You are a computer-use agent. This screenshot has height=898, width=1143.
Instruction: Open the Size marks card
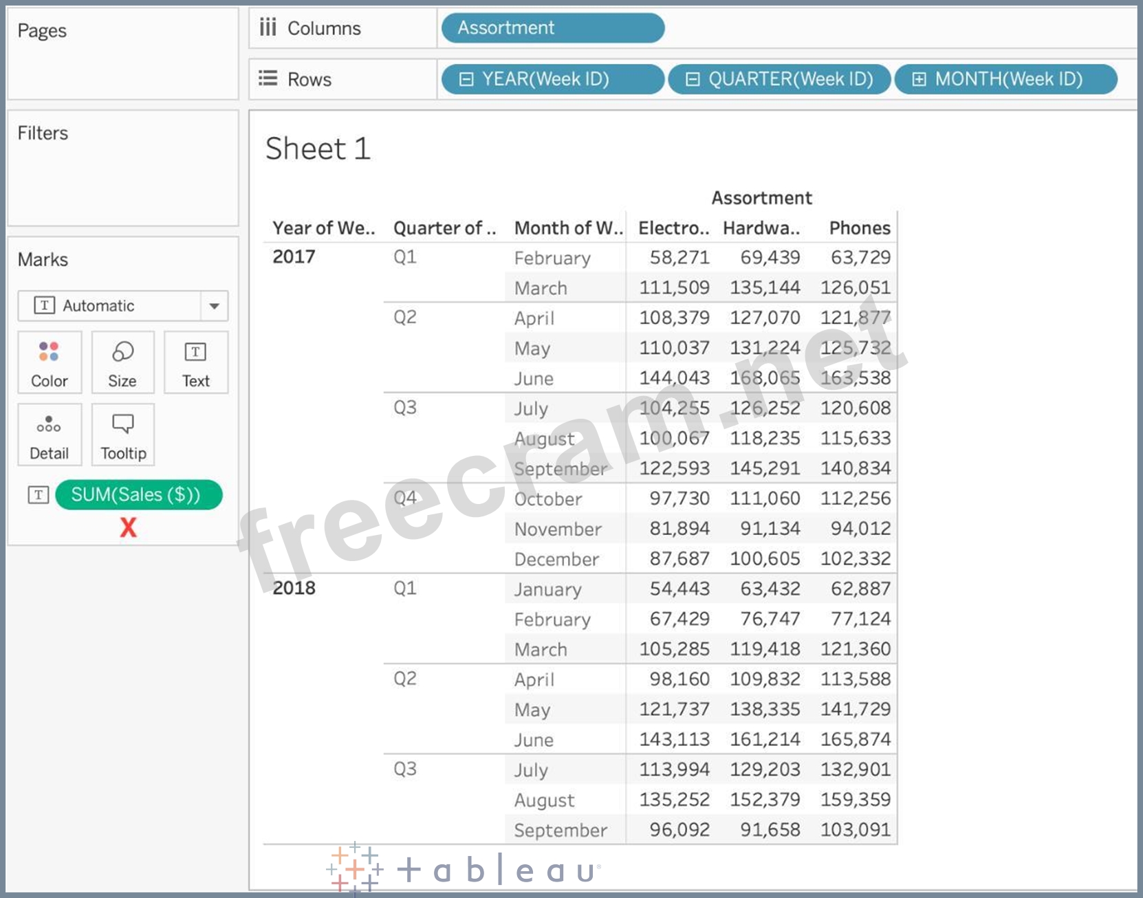(x=122, y=362)
